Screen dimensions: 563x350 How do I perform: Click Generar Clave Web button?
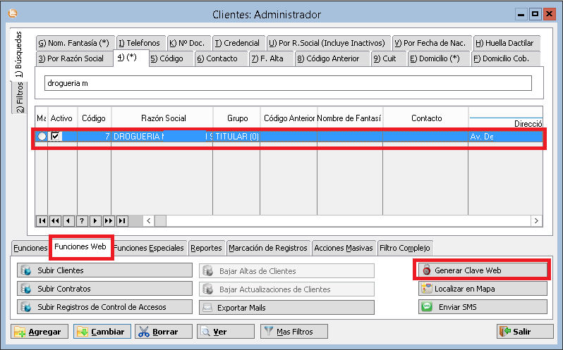[x=481, y=270]
